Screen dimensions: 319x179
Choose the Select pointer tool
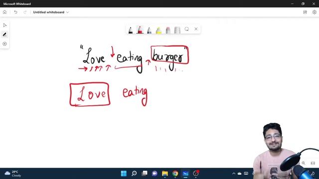pyautogui.click(x=4, y=25)
